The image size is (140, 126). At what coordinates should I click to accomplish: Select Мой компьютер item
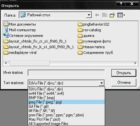click(20, 30)
